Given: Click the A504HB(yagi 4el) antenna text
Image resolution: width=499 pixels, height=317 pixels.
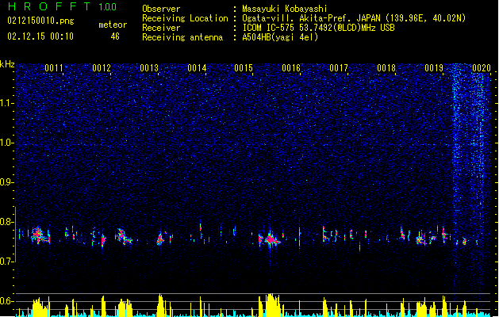Looking at the screenshot, I should pos(280,37).
